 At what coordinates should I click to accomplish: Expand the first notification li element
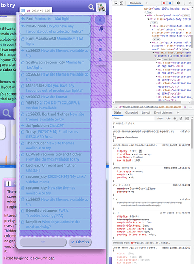click(x=156, y=63)
